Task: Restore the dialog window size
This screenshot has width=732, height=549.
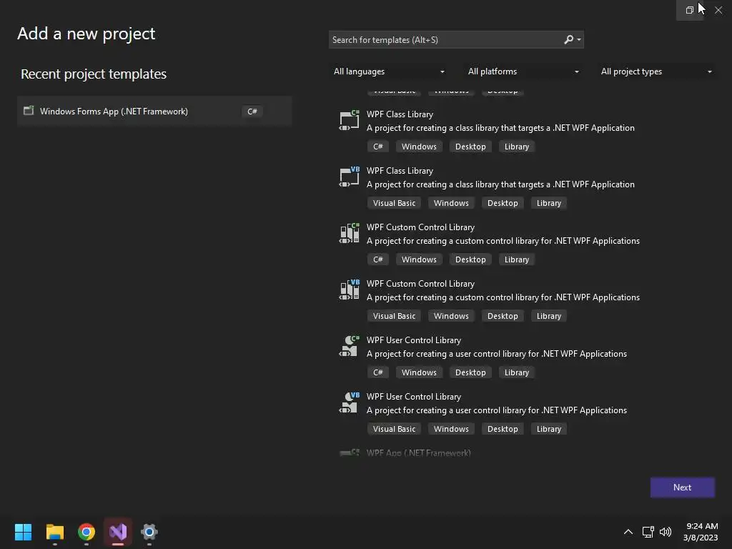Action: 690,10
